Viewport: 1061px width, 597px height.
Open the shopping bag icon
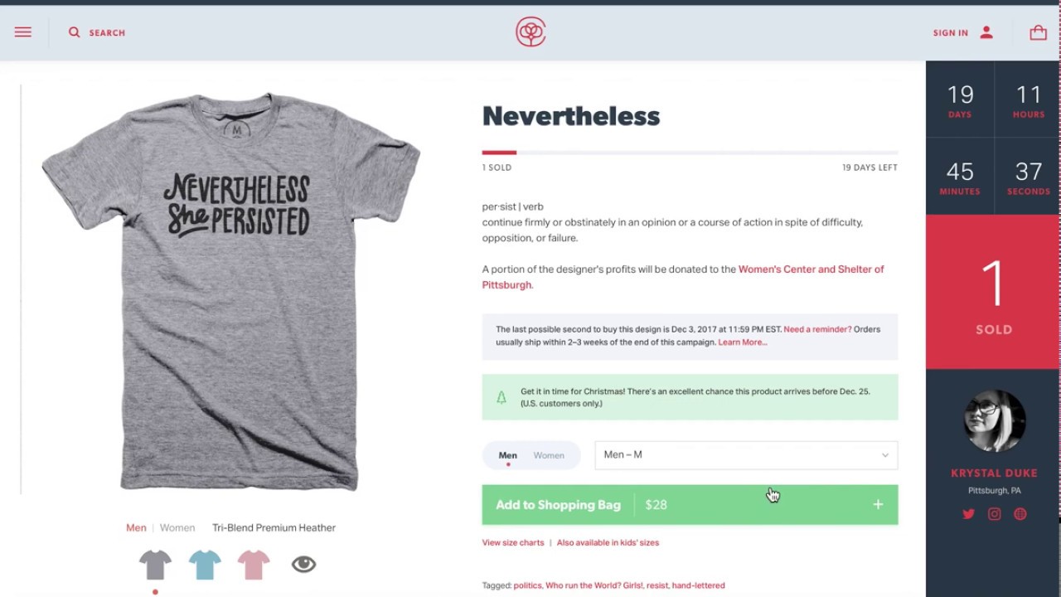tap(1038, 32)
